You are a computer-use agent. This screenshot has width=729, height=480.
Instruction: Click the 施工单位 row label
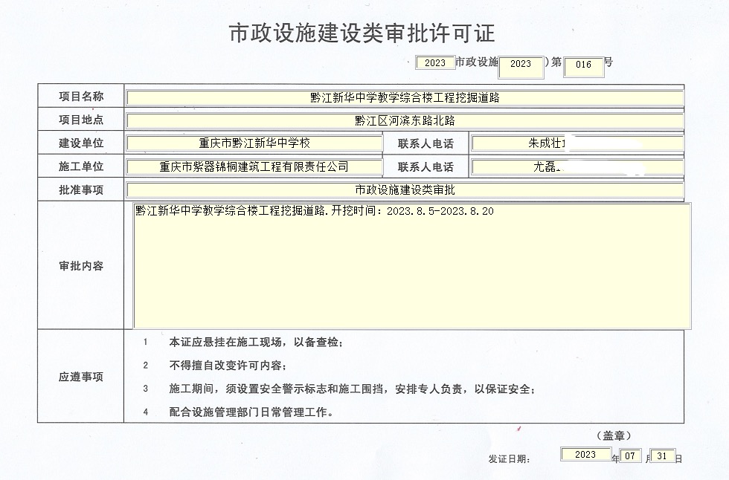(x=81, y=166)
